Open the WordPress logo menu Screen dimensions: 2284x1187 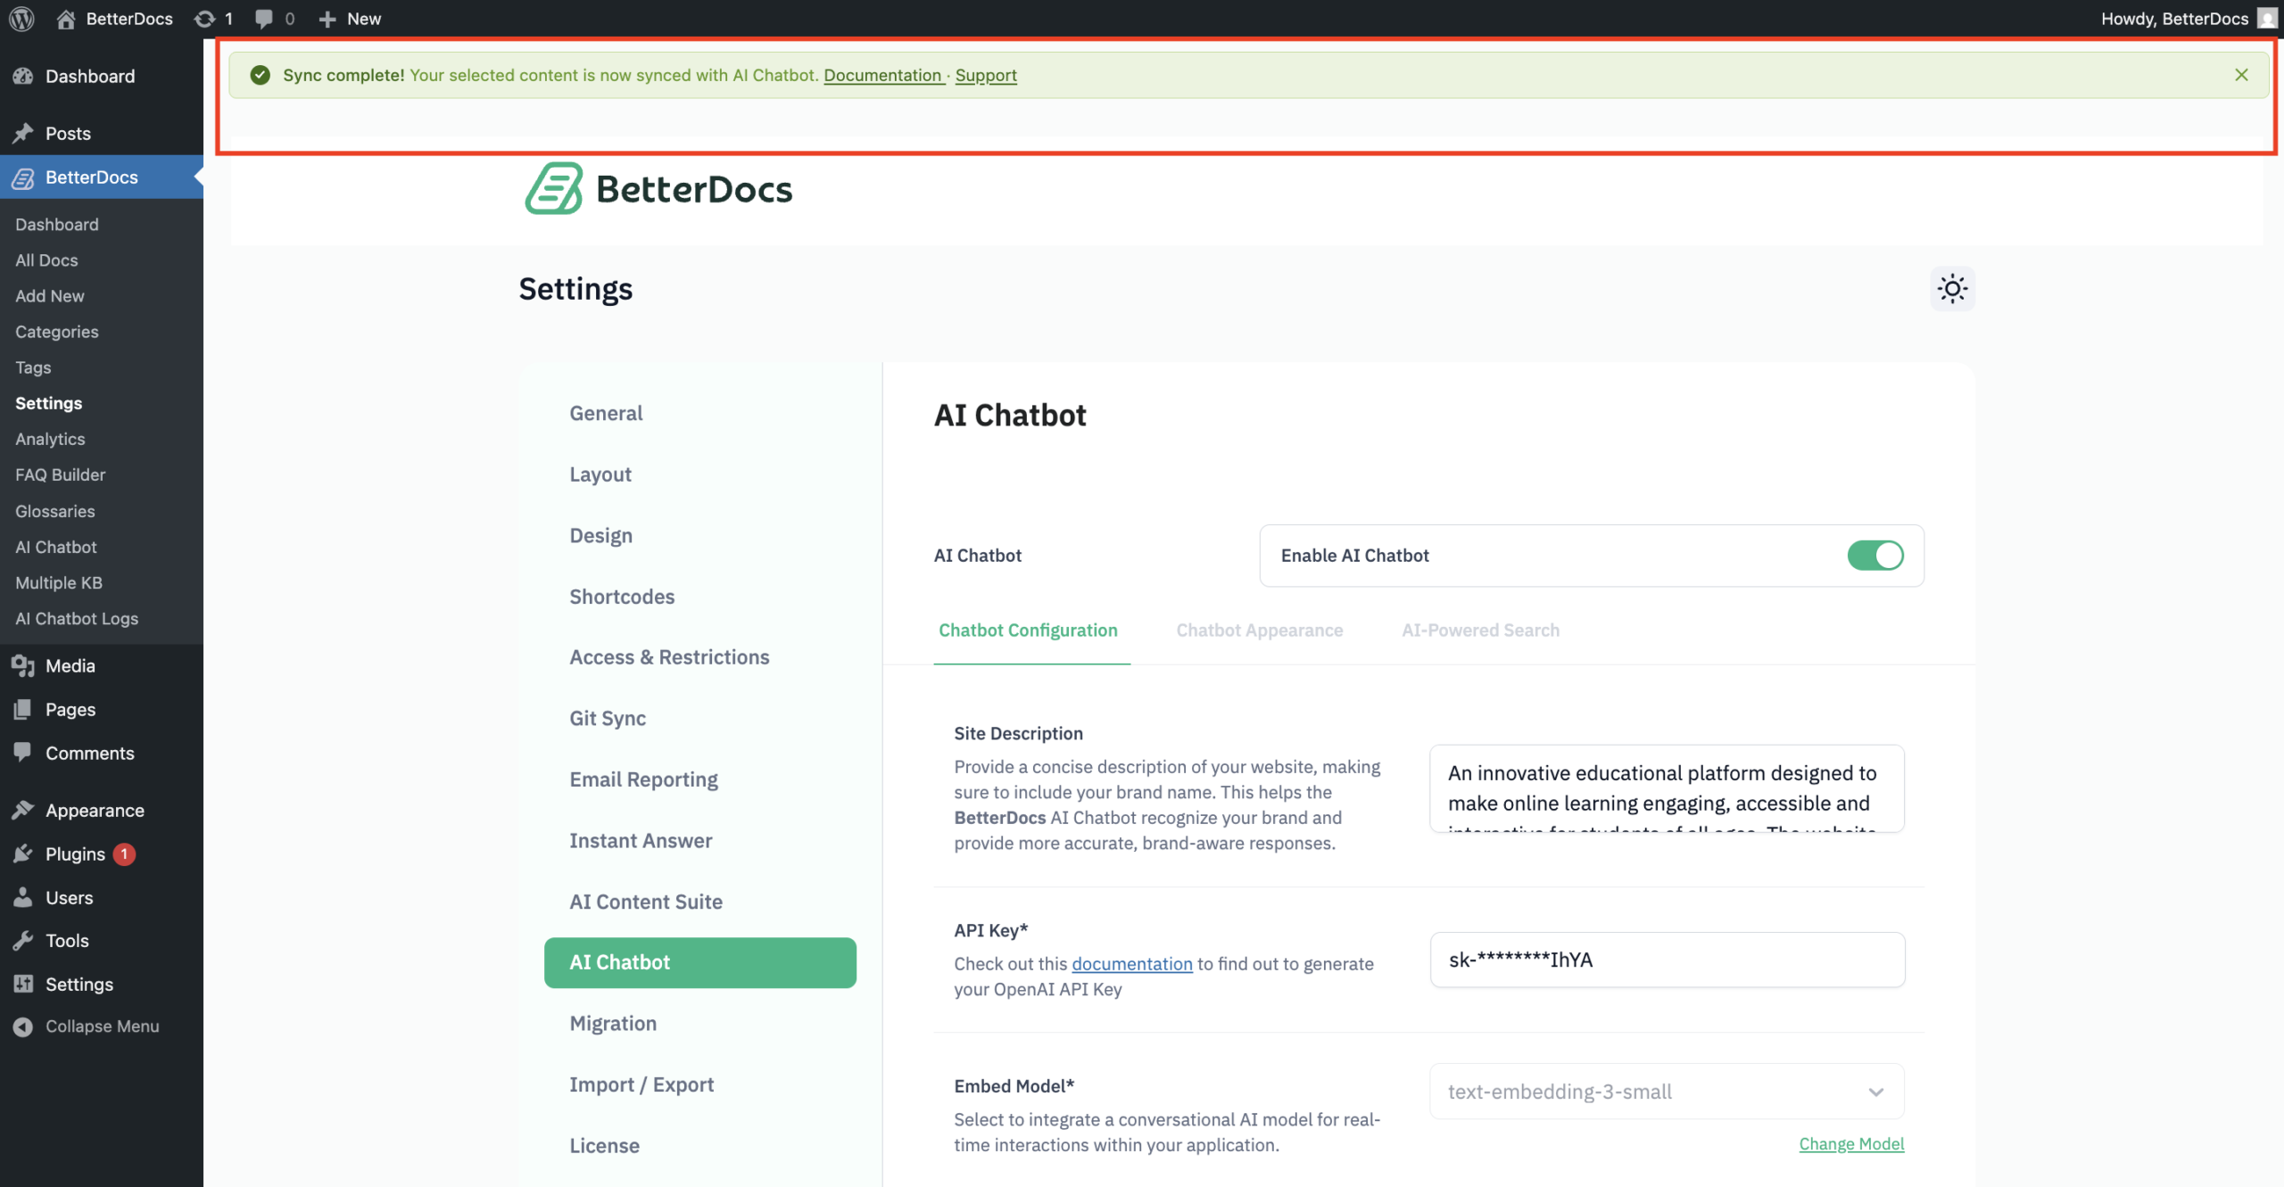pyautogui.click(x=21, y=18)
